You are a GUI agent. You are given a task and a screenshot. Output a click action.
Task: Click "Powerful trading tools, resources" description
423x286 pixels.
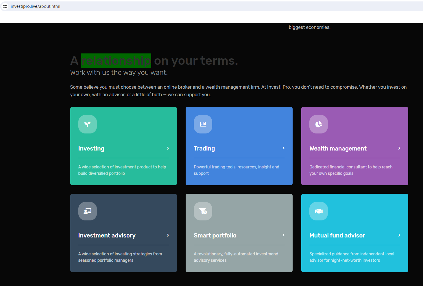(237, 170)
